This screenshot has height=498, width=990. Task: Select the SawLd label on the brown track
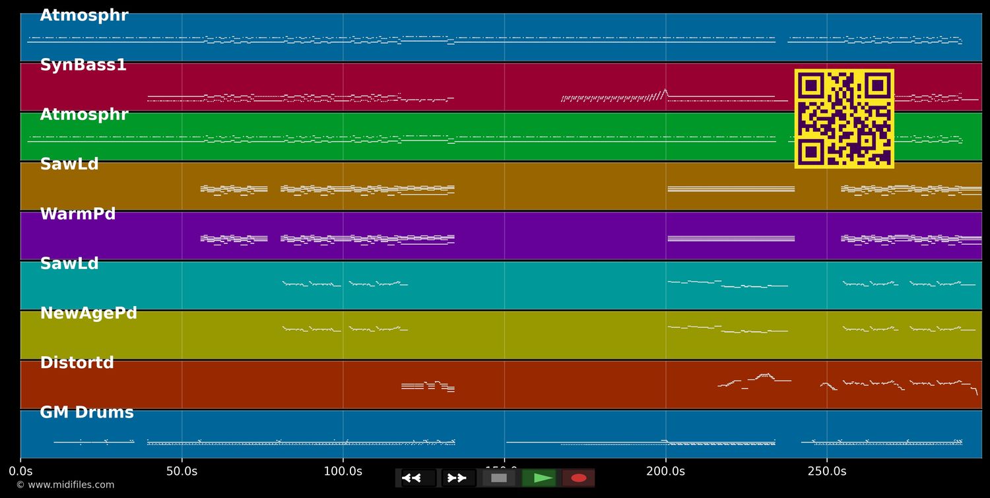(x=69, y=164)
